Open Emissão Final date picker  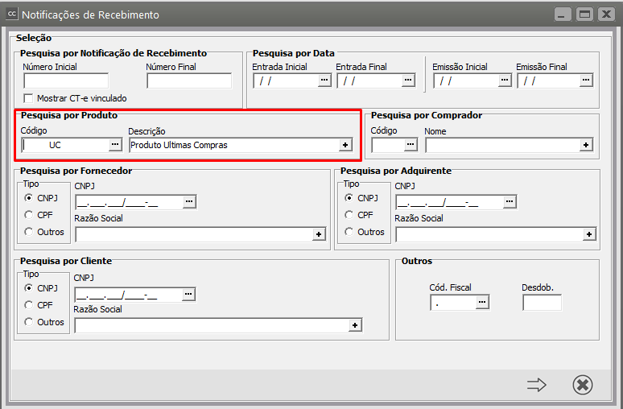click(586, 81)
